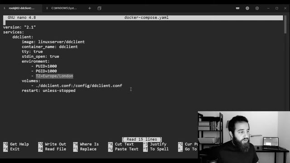Click the webcam video overlay
Viewport: 290px width, 163px height.
tap(244, 137)
